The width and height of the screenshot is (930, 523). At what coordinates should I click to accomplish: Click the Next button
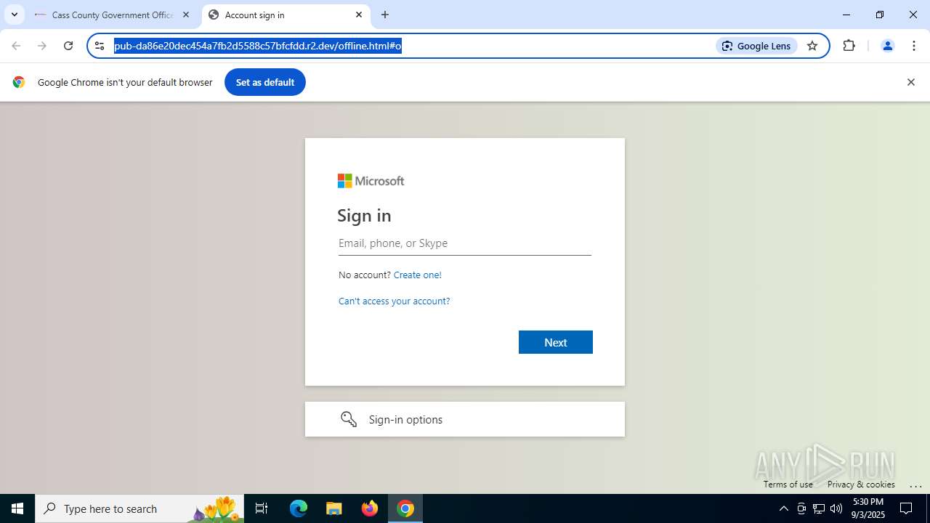click(x=556, y=342)
